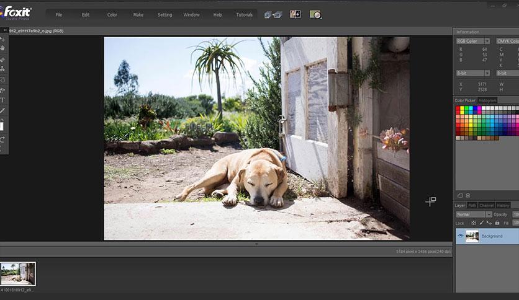The width and height of the screenshot is (519, 300).
Task: Click the layer Opacity value field
Action: pyautogui.click(x=516, y=214)
